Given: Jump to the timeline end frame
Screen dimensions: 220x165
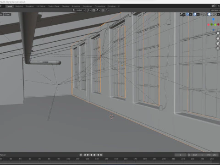Looking at the screenshot, I should (x=101, y=155).
